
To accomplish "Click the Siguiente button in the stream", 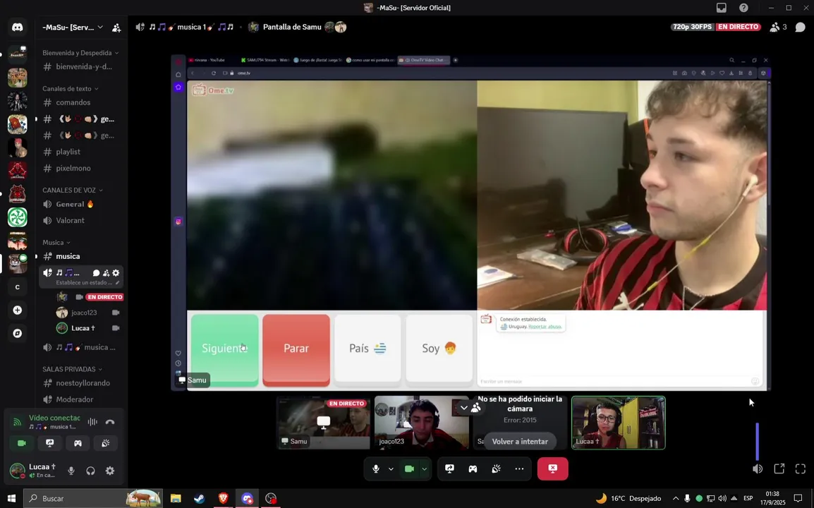I will click(225, 350).
